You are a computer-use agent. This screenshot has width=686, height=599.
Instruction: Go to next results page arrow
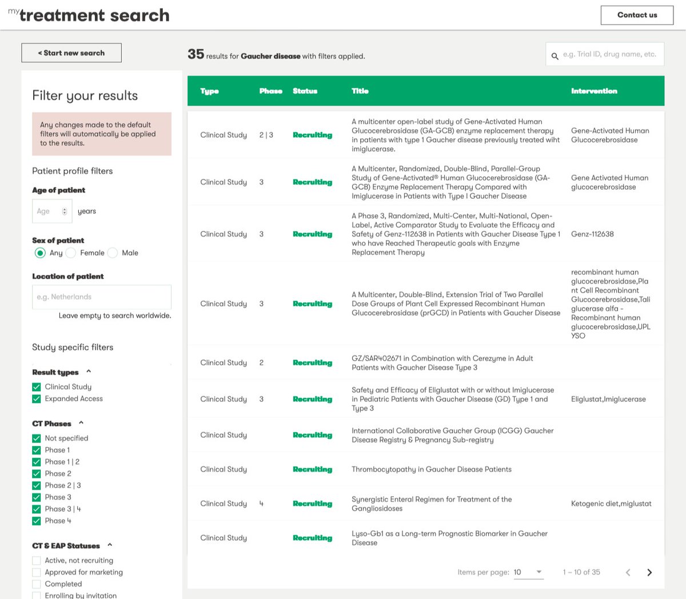coord(649,572)
